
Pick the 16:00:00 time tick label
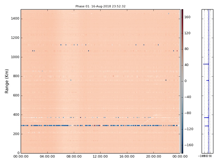[x=127, y=156]
